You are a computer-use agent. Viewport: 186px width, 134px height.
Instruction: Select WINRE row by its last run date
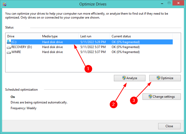point(92,52)
